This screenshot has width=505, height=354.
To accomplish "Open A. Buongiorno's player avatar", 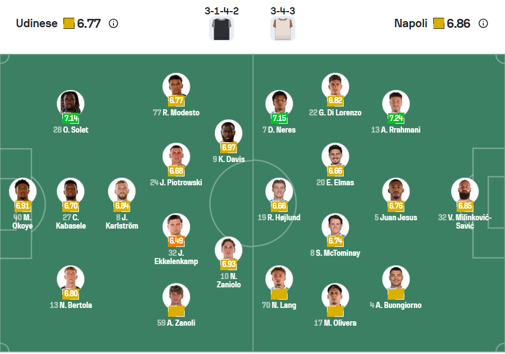I will click(396, 279).
